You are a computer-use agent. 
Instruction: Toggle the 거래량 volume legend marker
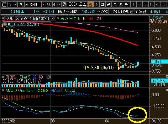click(x=3, y=77)
